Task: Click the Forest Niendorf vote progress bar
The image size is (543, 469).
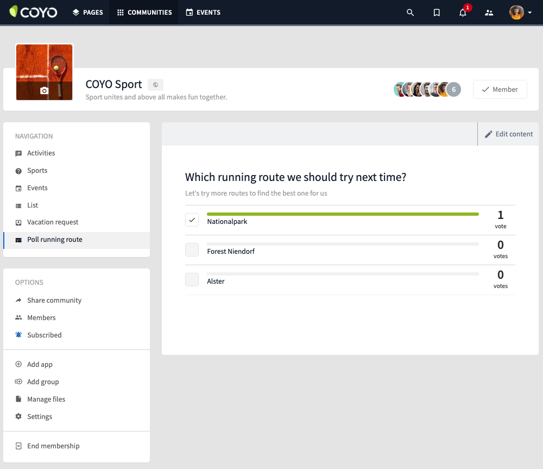Action: (x=343, y=244)
